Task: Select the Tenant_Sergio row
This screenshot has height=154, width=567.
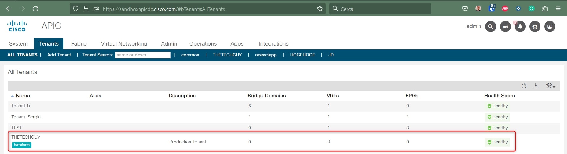Action: pyautogui.click(x=26, y=117)
